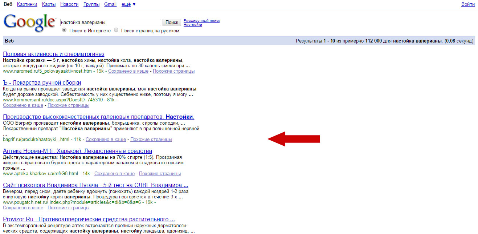Viewport: 478px width, 234px height.
Task: Click the URL text bagrif.ru/produkt/nastoyki_.html
Action: pyautogui.click(x=36, y=140)
